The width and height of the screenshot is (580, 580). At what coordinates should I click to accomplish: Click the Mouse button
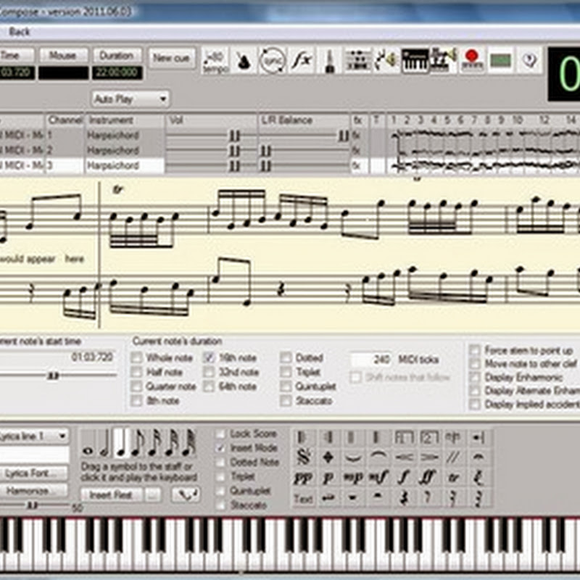[x=63, y=56]
